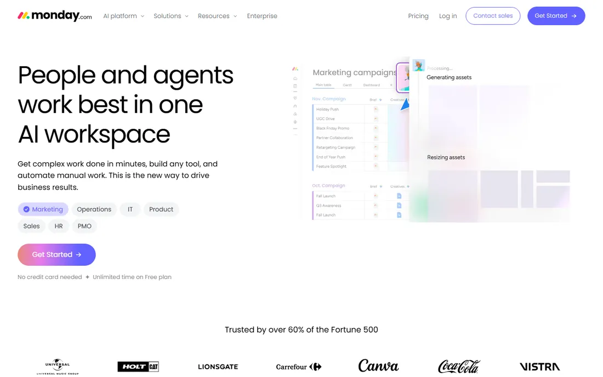Screen dimensions: 603x377
Task: Switch to Dashboard tab in board preview
Action: tap(372, 85)
